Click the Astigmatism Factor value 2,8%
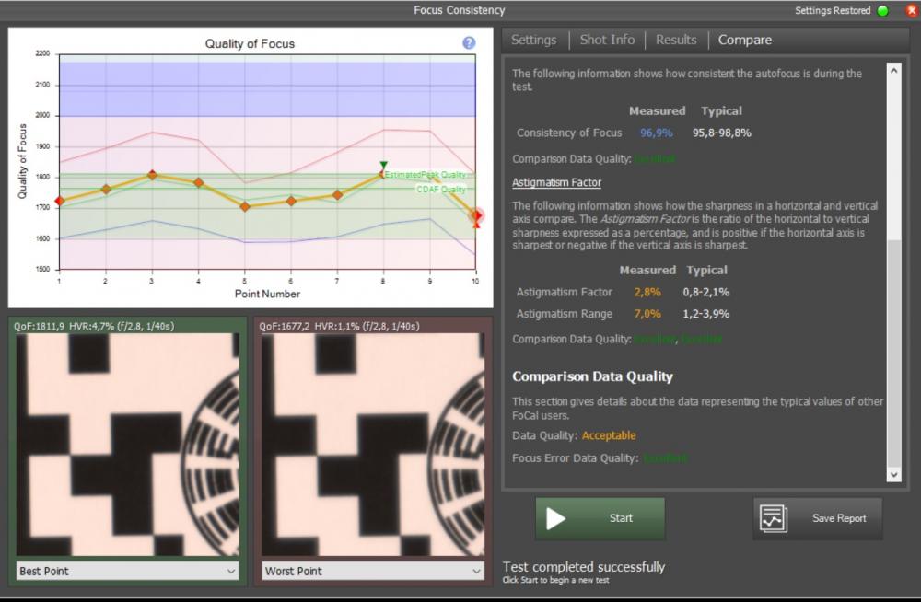This screenshot has height=602, width=921. tap(647, 292)
